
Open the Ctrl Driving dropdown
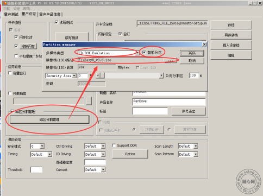(103, 146)
